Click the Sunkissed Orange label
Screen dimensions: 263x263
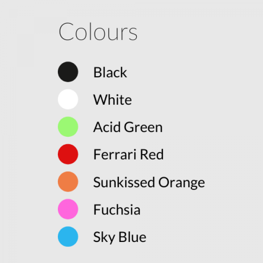tap(149, 182)
